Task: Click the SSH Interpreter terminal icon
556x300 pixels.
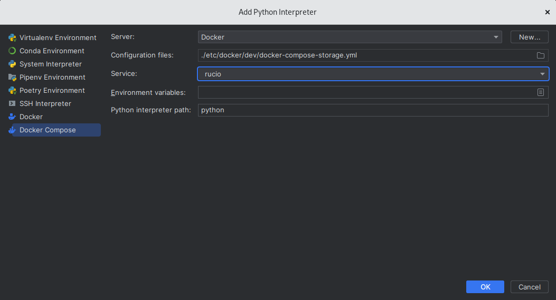Action: pyautogui.click(x=12, y=103)
